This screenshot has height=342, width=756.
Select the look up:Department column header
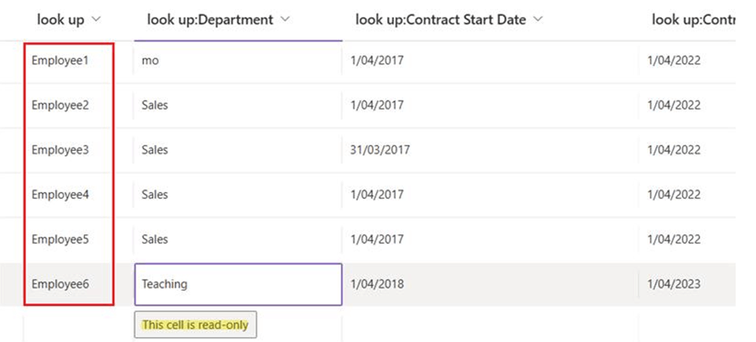(211, 19)
